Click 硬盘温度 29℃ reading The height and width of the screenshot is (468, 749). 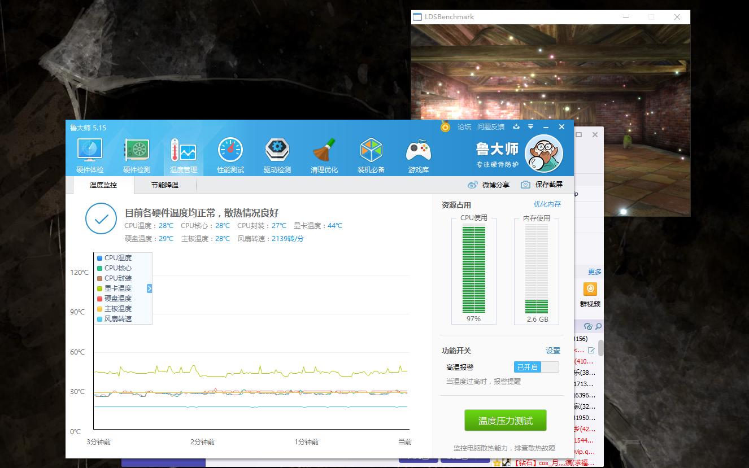coord(149,239)
